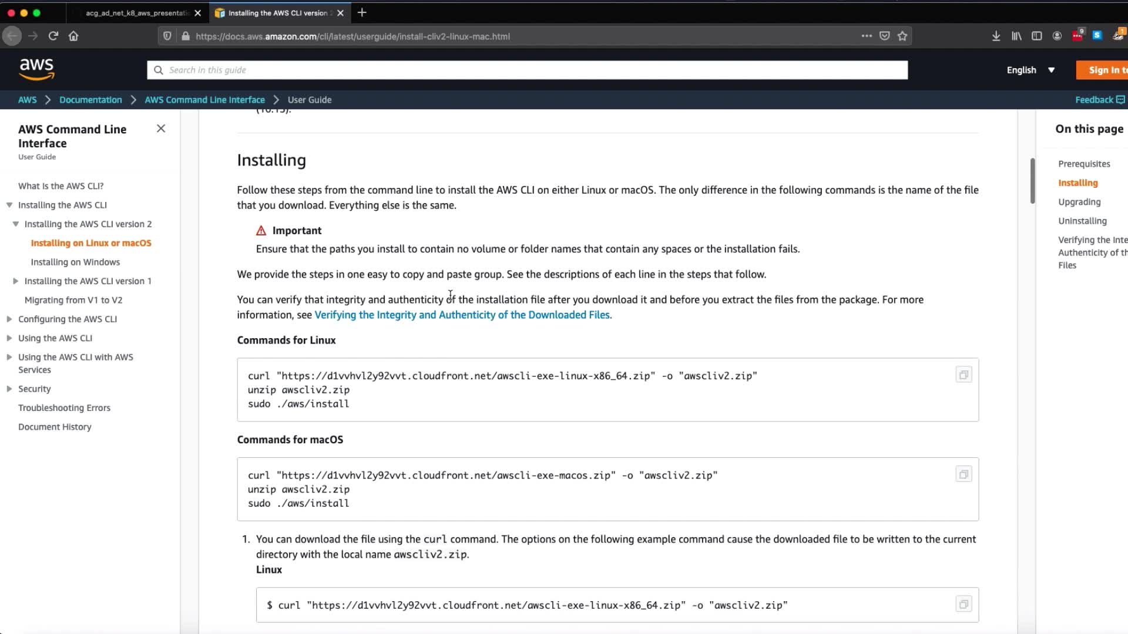Copy the Linux commands code block

(963, 375)
